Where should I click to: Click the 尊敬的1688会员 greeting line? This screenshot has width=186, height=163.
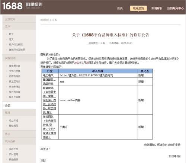[50, 54]
